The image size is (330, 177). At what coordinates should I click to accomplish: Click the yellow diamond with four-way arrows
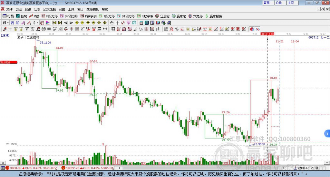point(105,23)
